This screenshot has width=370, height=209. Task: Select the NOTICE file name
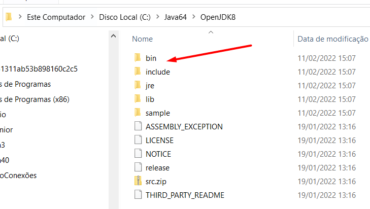tap(158, 154)
